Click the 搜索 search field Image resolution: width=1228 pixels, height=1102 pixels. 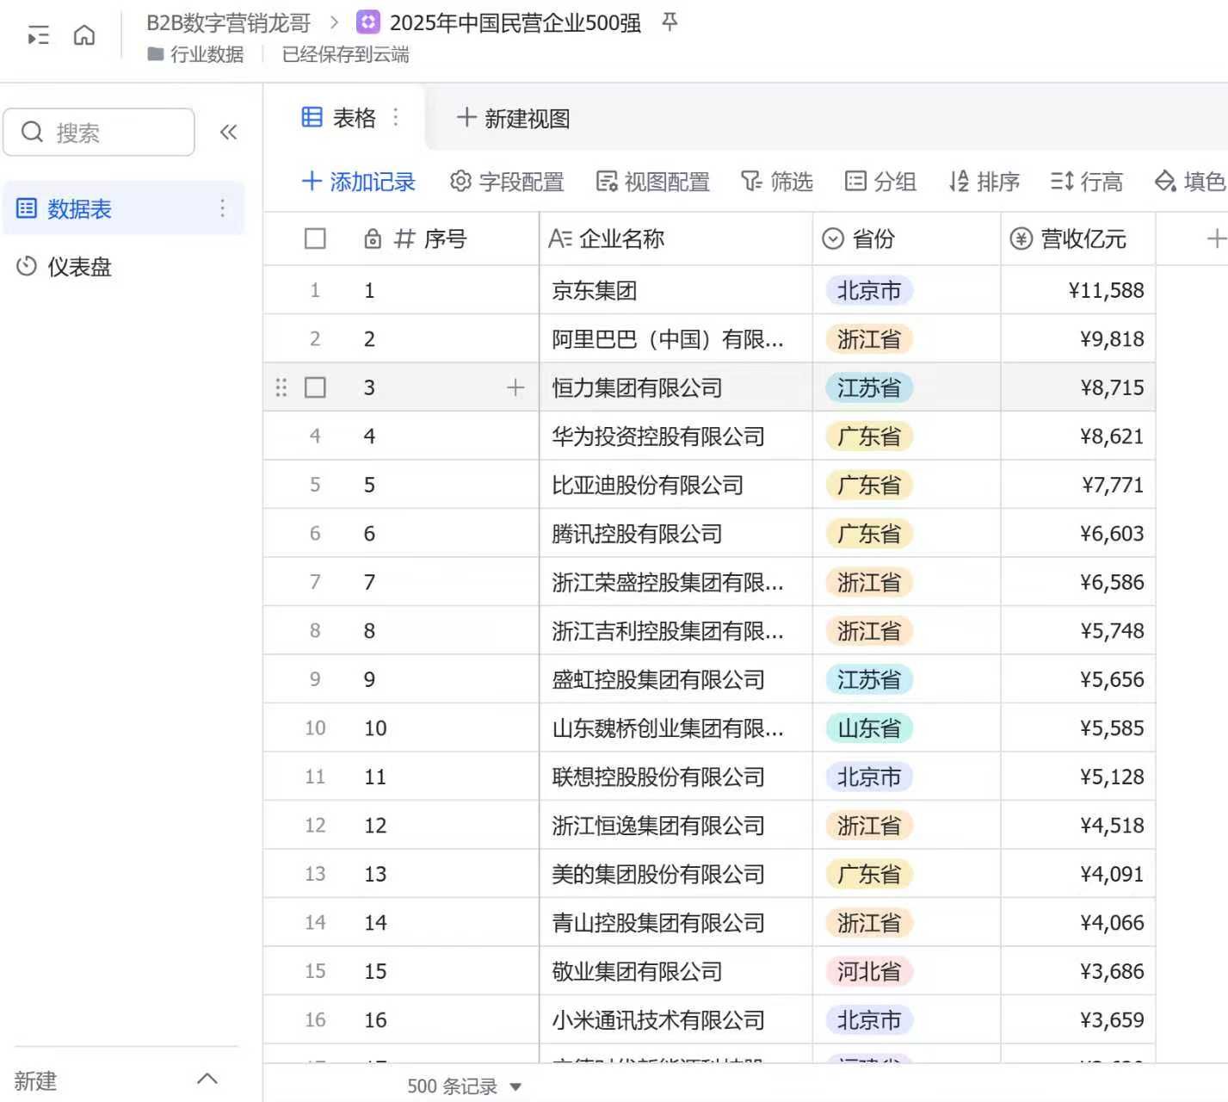point(99,132)
